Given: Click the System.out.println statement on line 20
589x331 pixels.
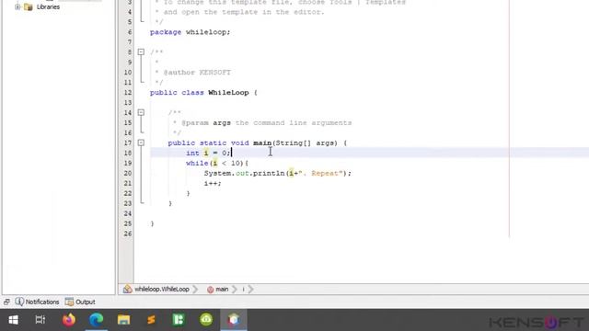Looking at the screenshot, I should pos(278,173).
